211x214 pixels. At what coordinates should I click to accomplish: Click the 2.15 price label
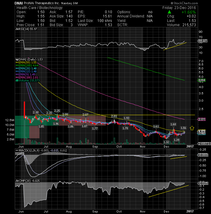point(49,113)
